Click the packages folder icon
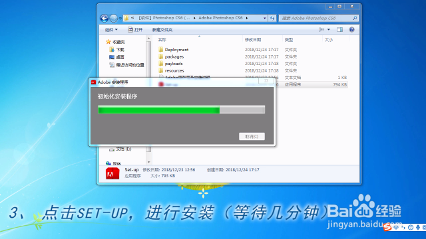The width and height of the screenshot is (426, 239). pos(160,56)
